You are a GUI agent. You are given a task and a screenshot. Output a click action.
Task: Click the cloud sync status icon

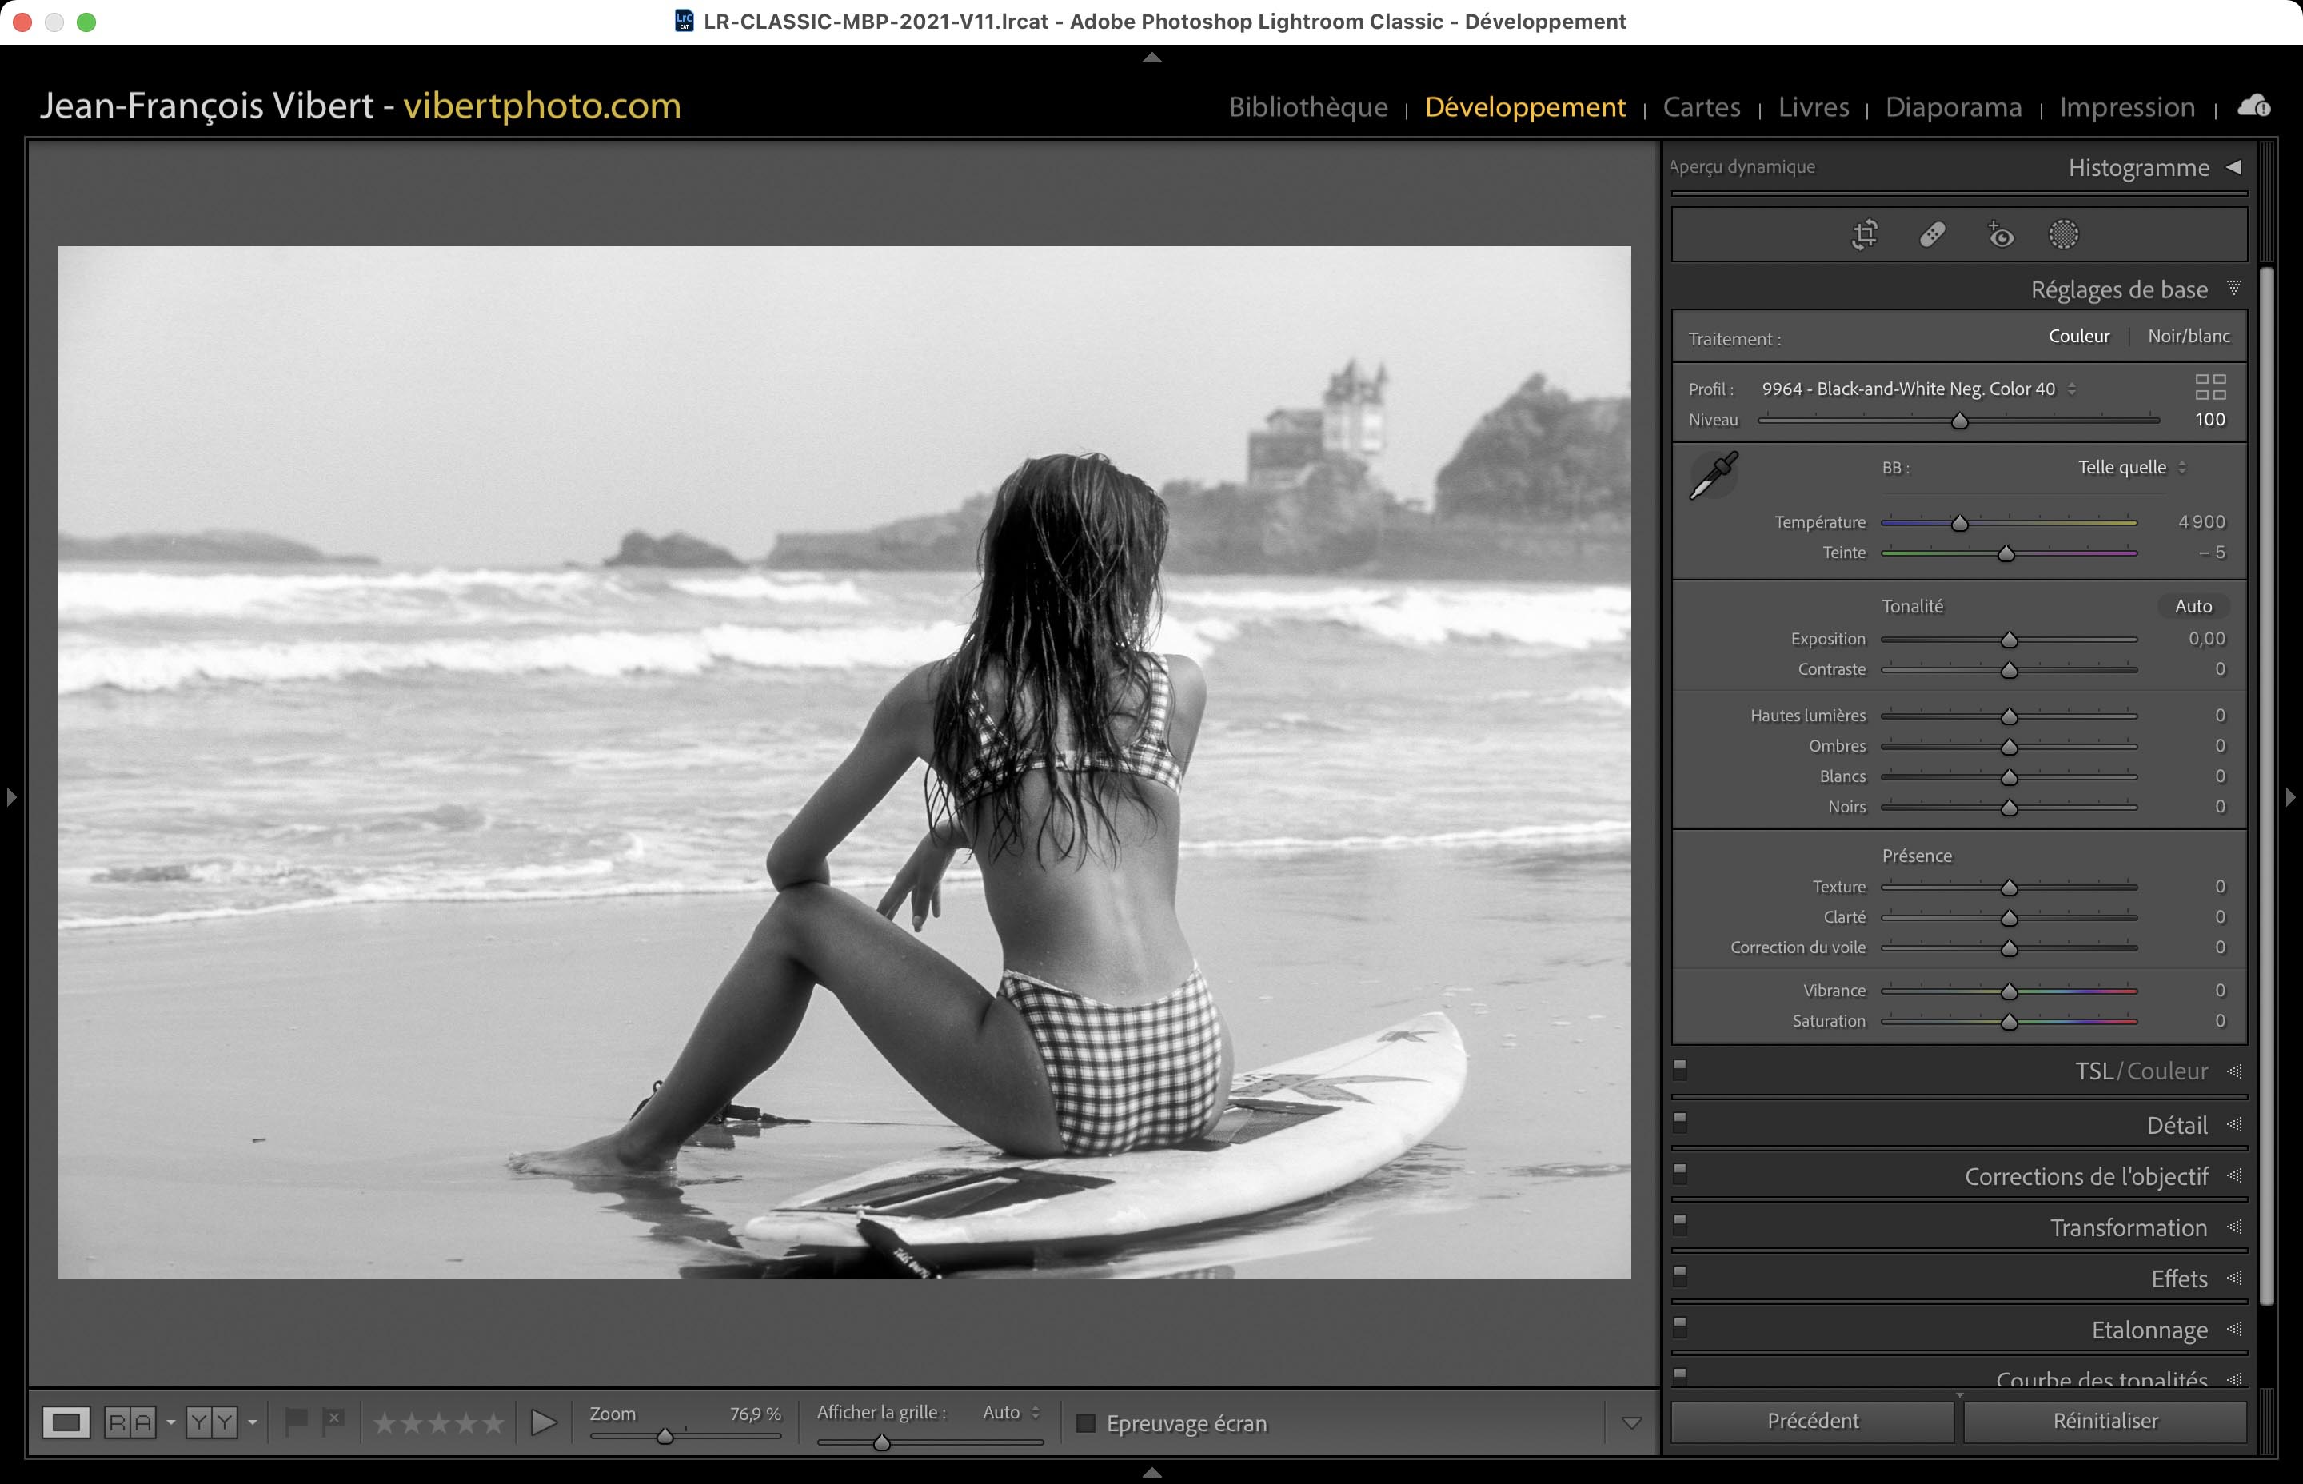[x=2254, y=106]
